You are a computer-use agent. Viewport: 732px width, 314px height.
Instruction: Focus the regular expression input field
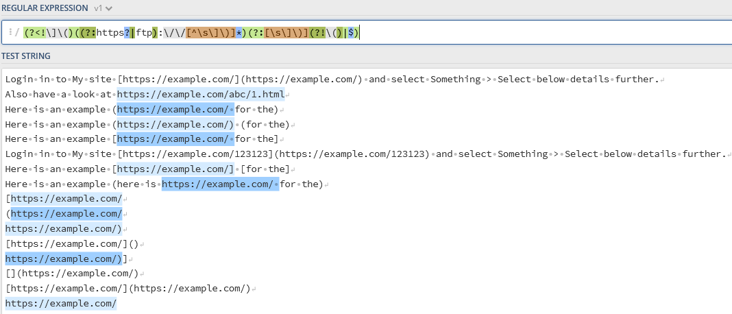pos(366,32)
